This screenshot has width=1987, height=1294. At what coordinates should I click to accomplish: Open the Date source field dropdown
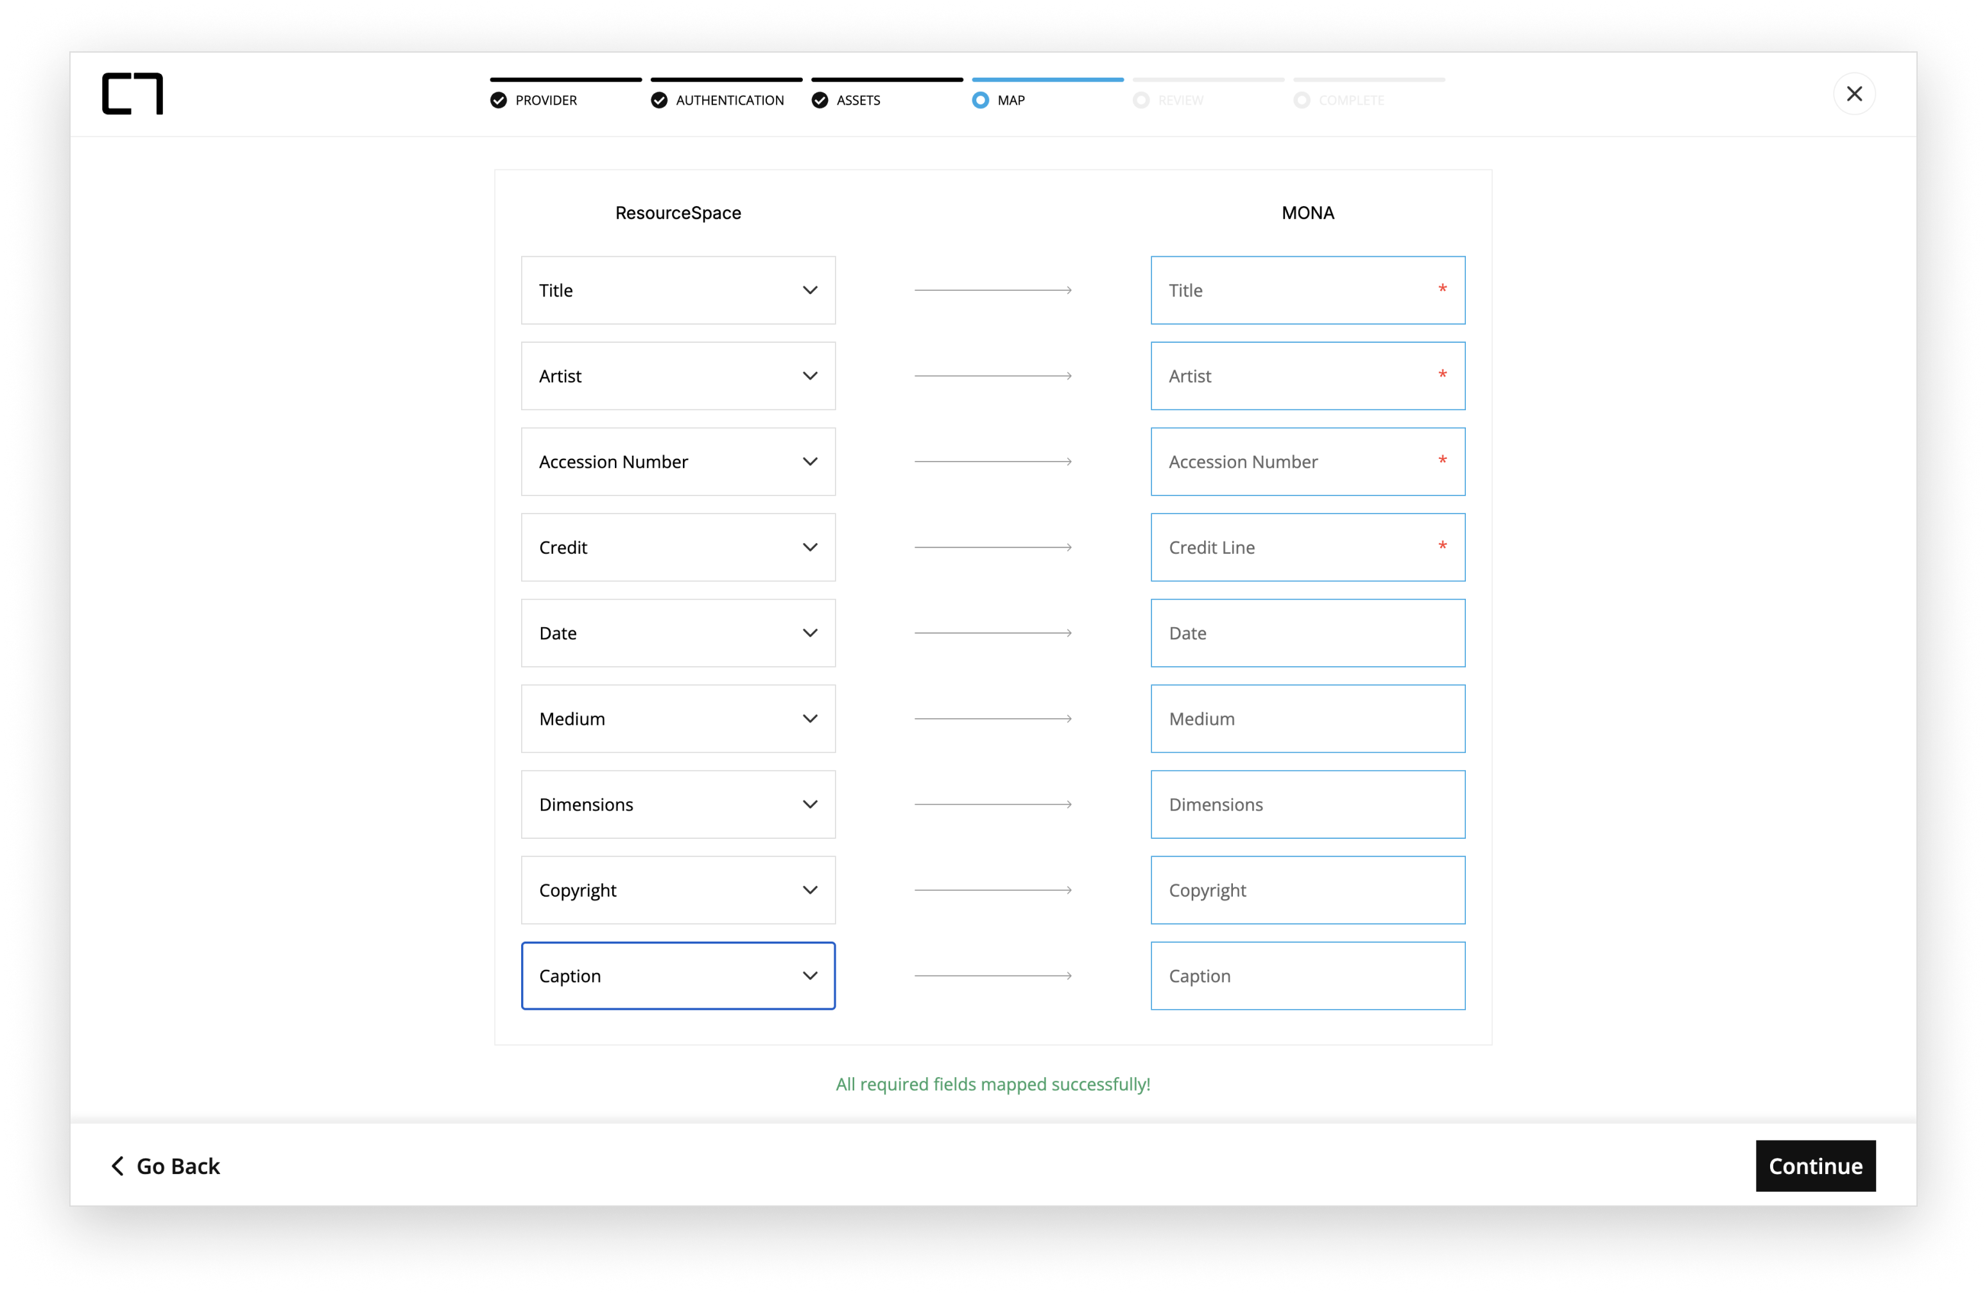pos(678,633)
